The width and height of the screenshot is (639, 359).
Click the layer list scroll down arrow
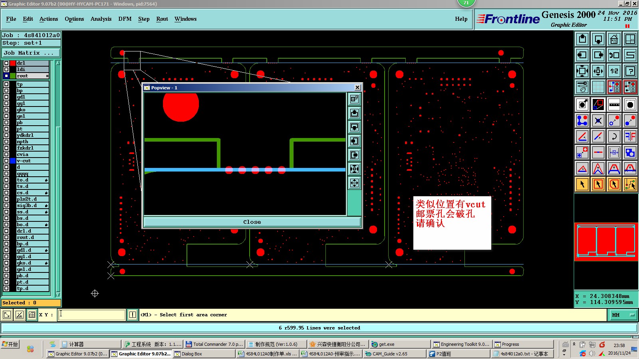click(58, 294)
